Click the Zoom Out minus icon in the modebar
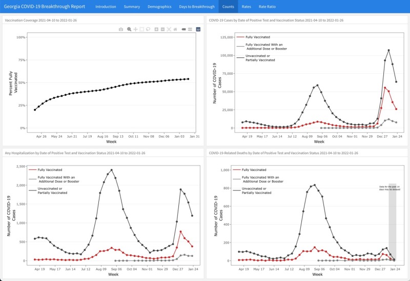The height and width of the screenshot is (281, 410). [x=162, y=29]
